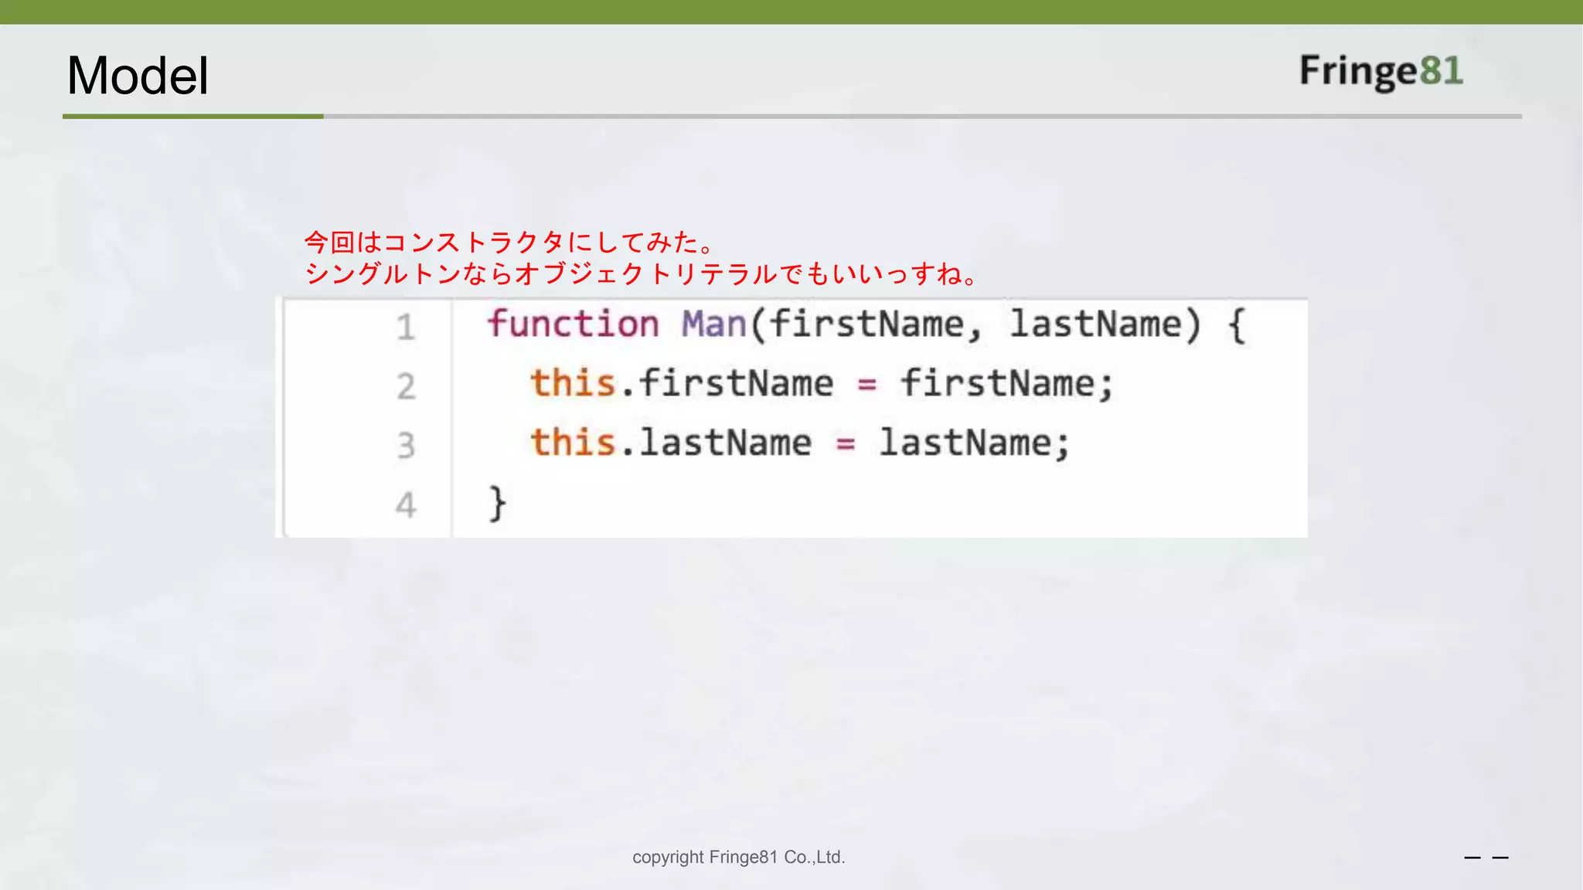Click the 'Man' function name
Screen dimensions: 1583x890
pyautogui.click(x=713, y=324)
